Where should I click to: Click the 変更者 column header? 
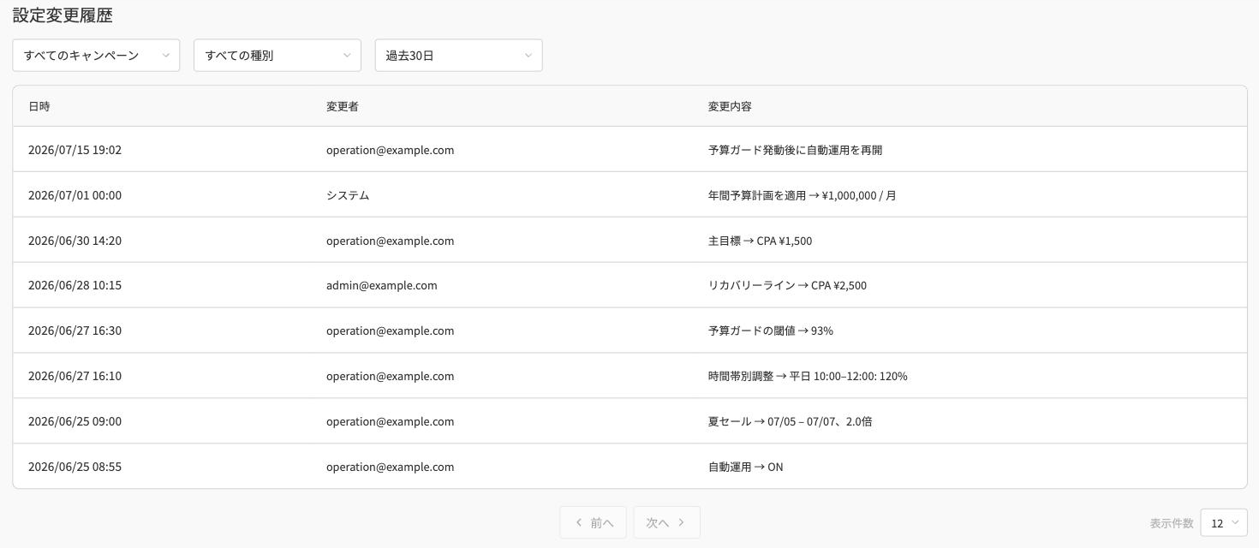click(343, 106)
